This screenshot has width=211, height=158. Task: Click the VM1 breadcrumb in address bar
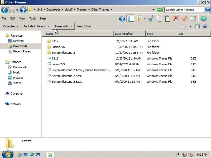tap(39, 9)
